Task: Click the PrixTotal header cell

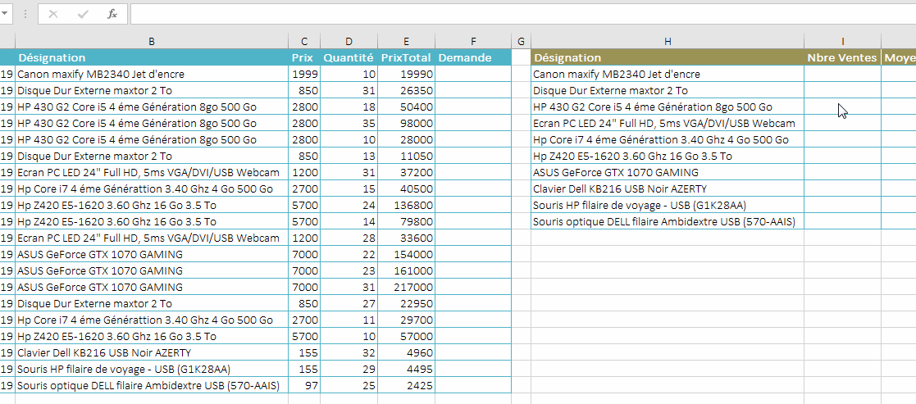Action: point(406,57)
